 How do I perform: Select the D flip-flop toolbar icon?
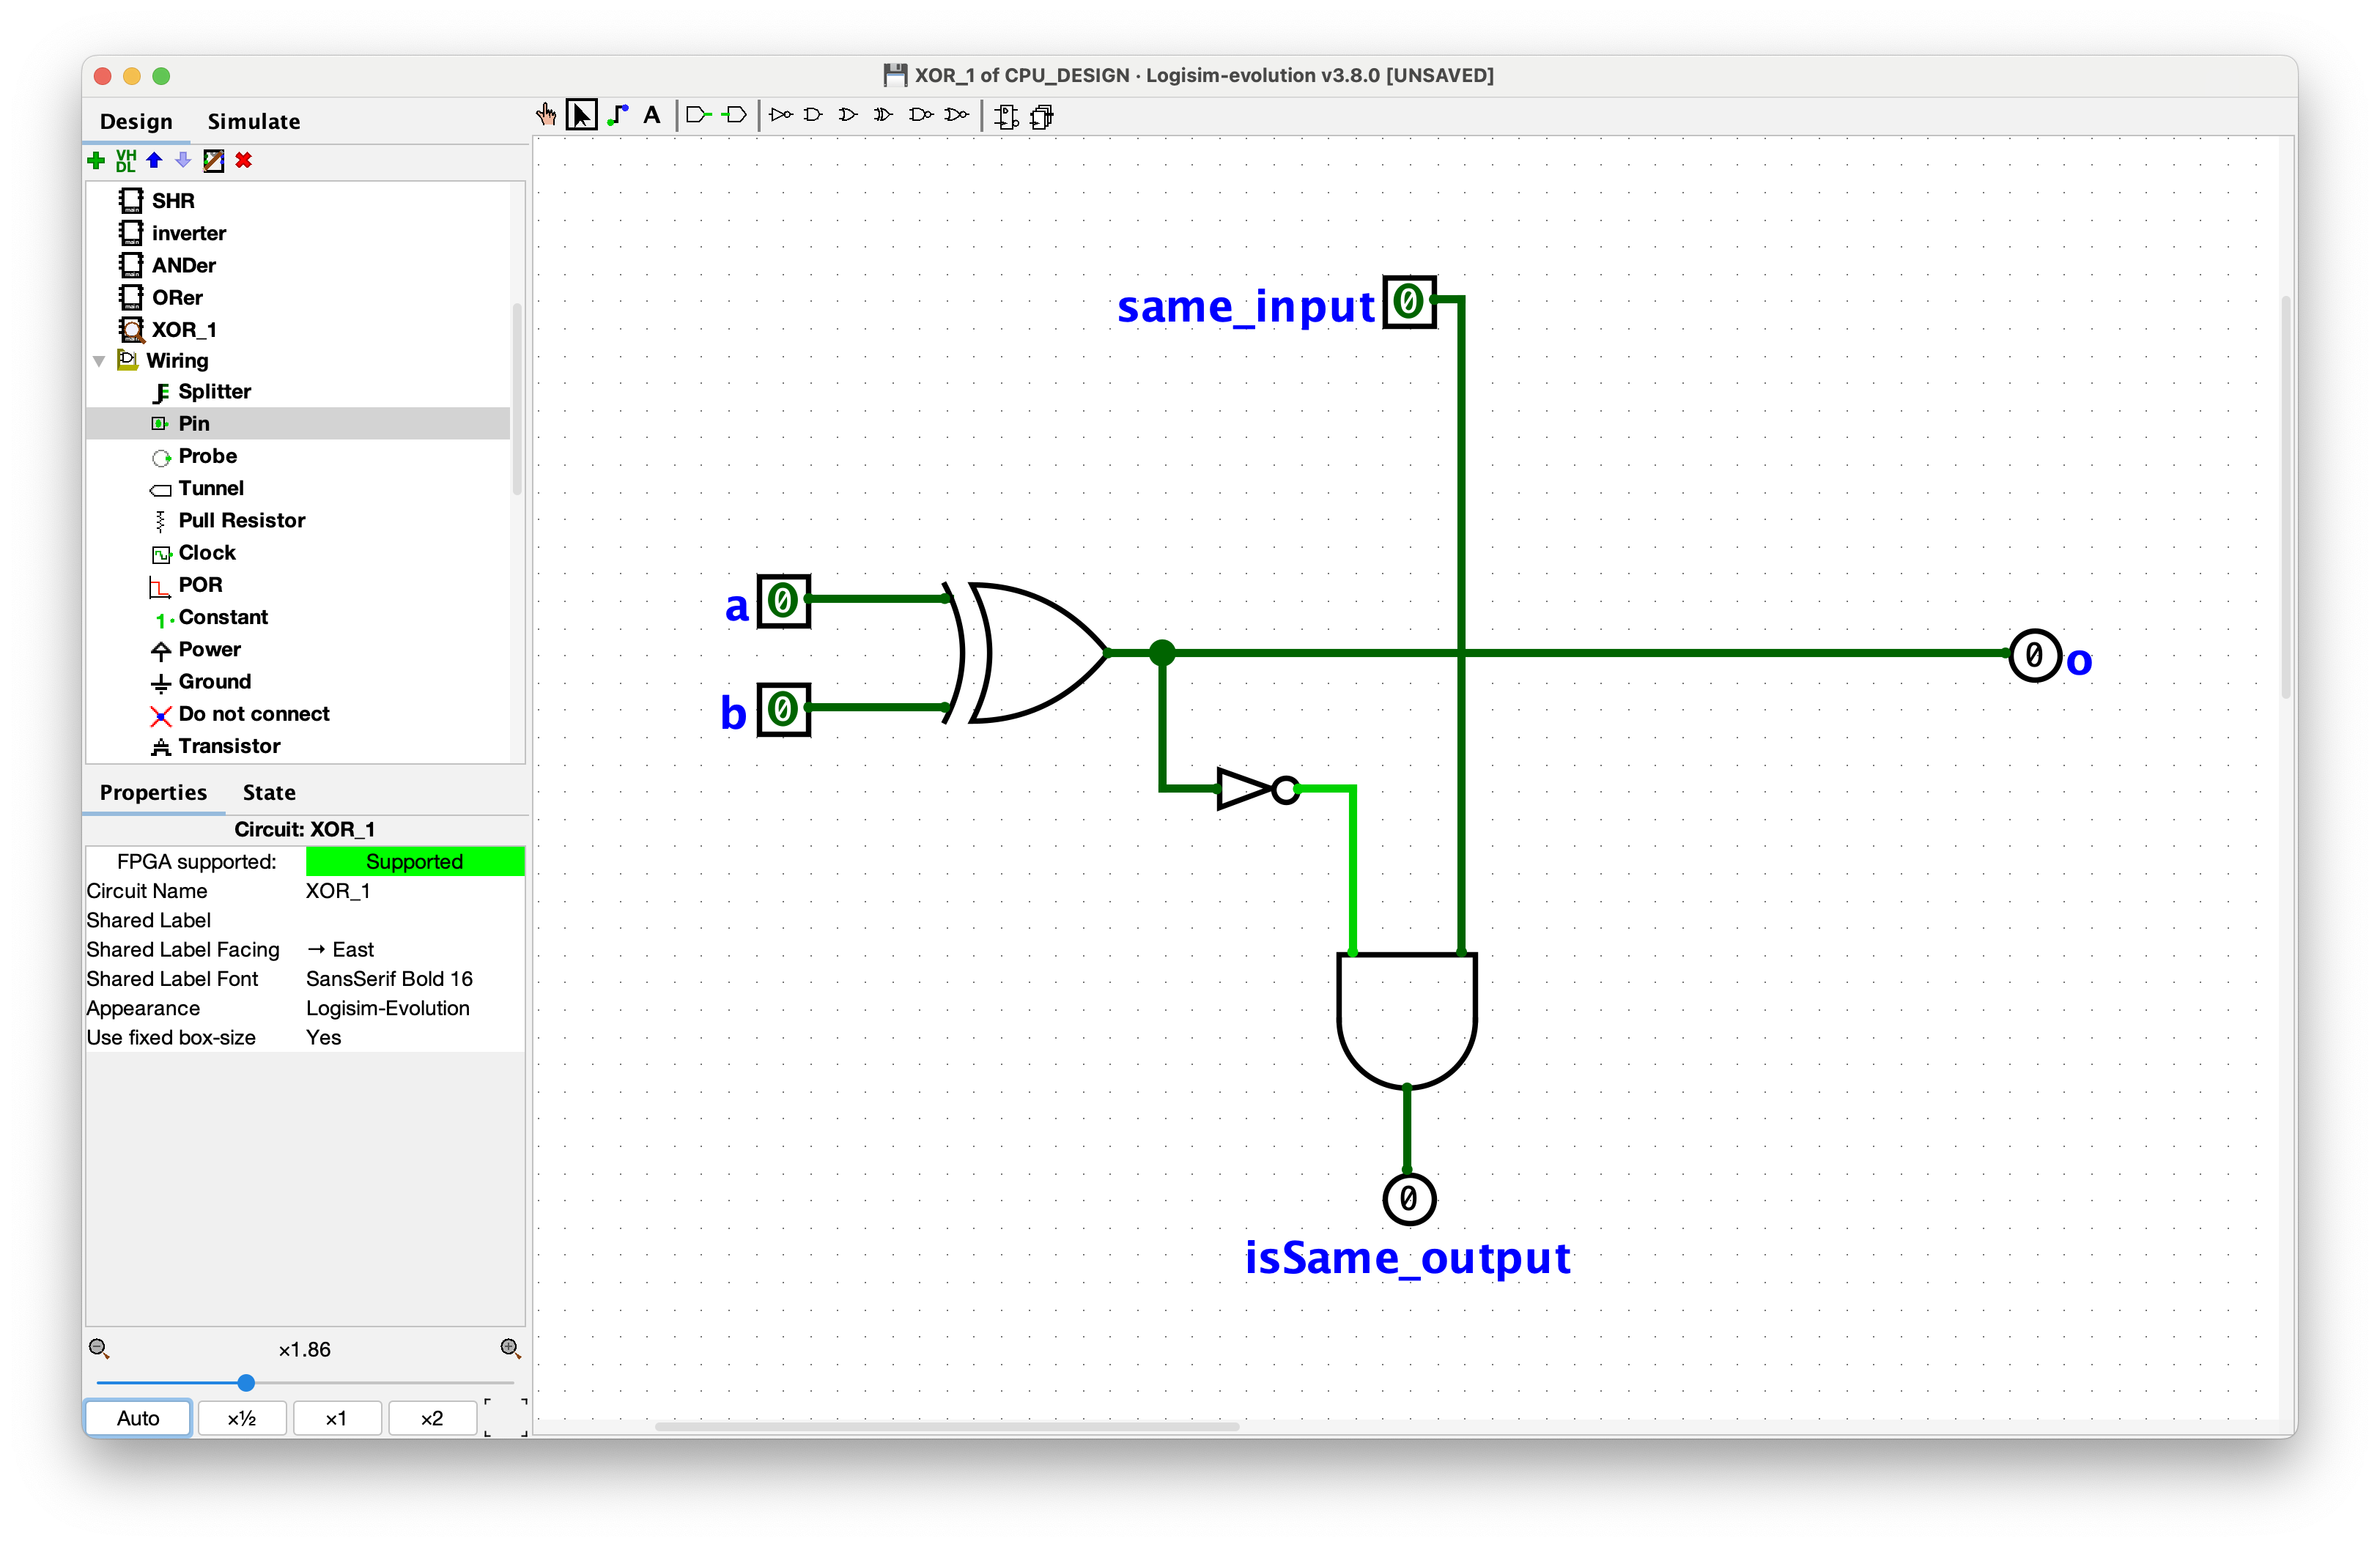tap(1007, 117)
